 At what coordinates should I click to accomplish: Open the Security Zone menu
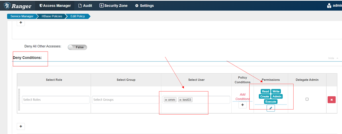(113, 6)
